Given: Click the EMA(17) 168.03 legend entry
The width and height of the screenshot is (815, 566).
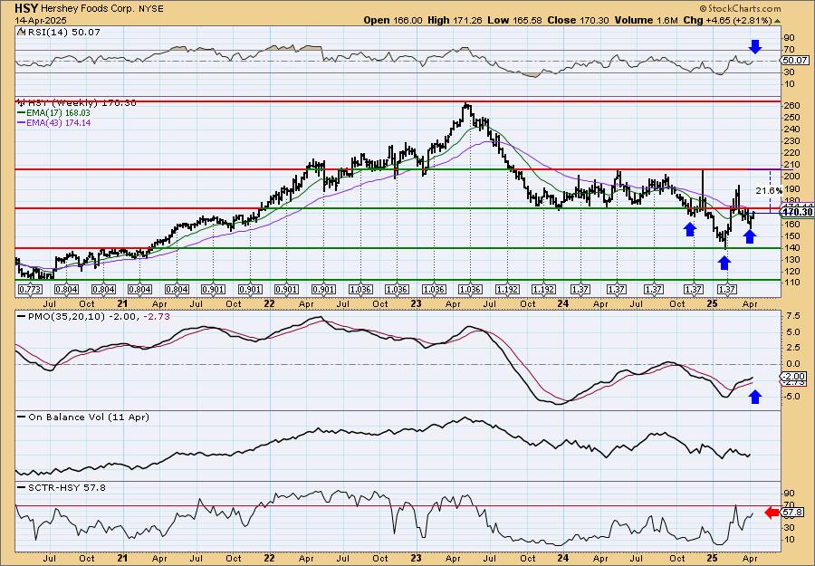Looking at the screenshot, I should point(53,113).
